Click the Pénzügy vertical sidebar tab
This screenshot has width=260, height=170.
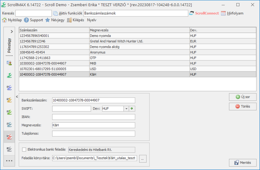pyautogui.click(x=9, y=45)
